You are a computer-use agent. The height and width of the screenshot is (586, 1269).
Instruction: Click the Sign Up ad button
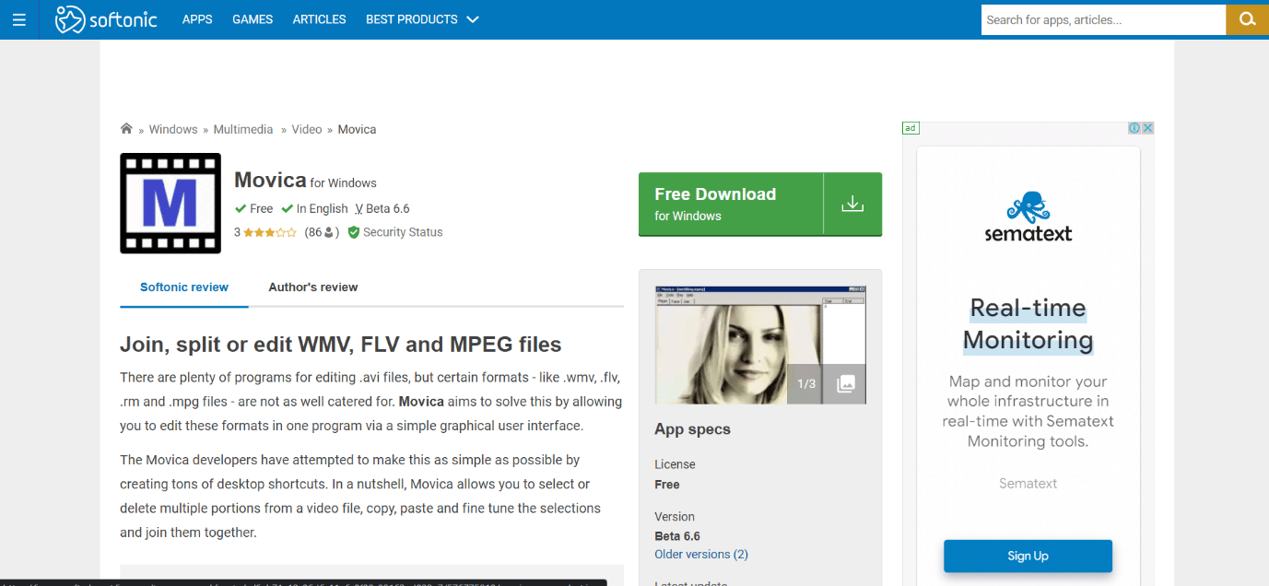tap(1028, 556)
